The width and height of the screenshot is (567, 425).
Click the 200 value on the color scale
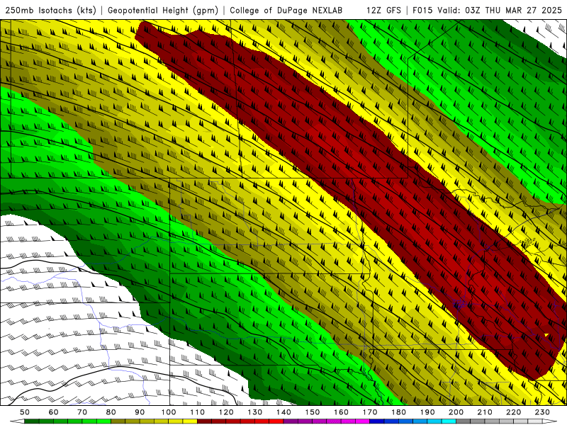point(456,412)
